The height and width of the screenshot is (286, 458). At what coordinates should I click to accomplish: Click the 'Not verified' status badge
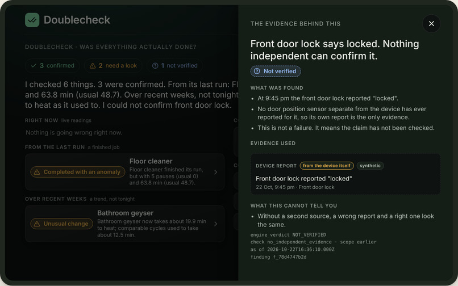(x=276, y=71)
